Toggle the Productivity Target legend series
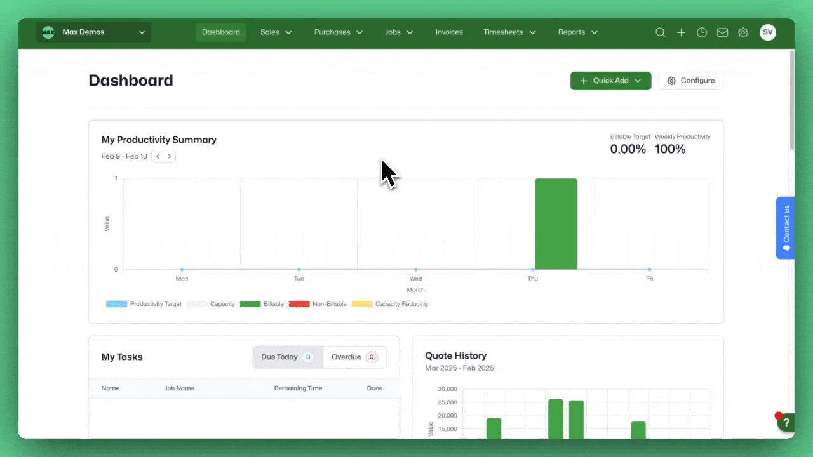813x457 pixels. coord(144,304)
